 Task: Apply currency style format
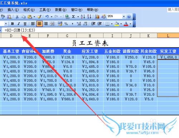(x=60, y=24)
